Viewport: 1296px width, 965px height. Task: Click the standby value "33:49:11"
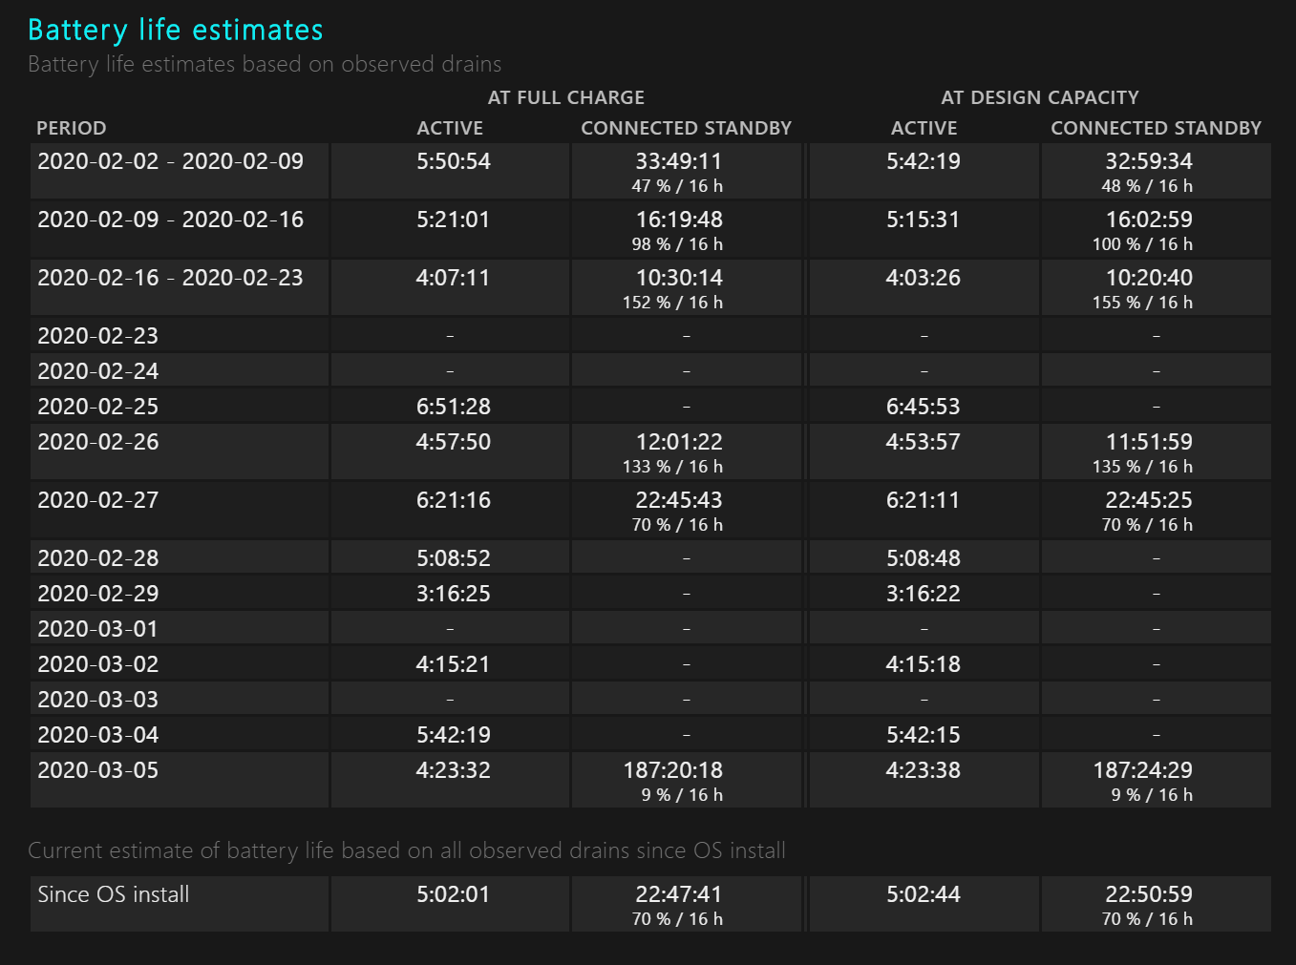[x=679, y=161]
